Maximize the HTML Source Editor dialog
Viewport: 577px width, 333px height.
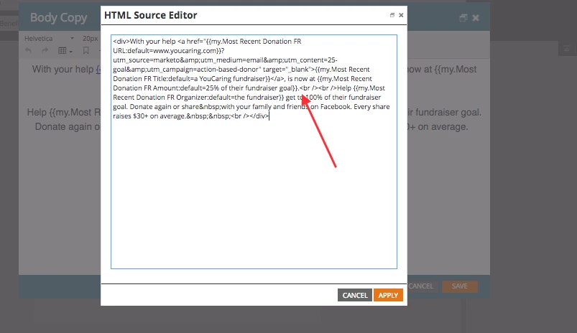click(392, 15)
